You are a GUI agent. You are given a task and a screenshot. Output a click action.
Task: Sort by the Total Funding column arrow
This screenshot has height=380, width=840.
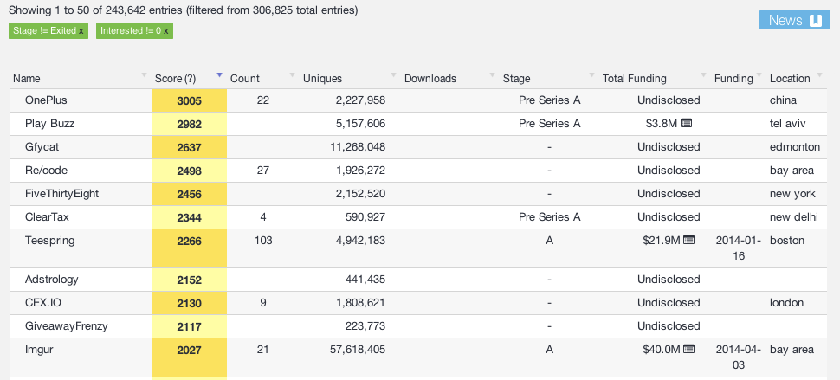point(703,75)
